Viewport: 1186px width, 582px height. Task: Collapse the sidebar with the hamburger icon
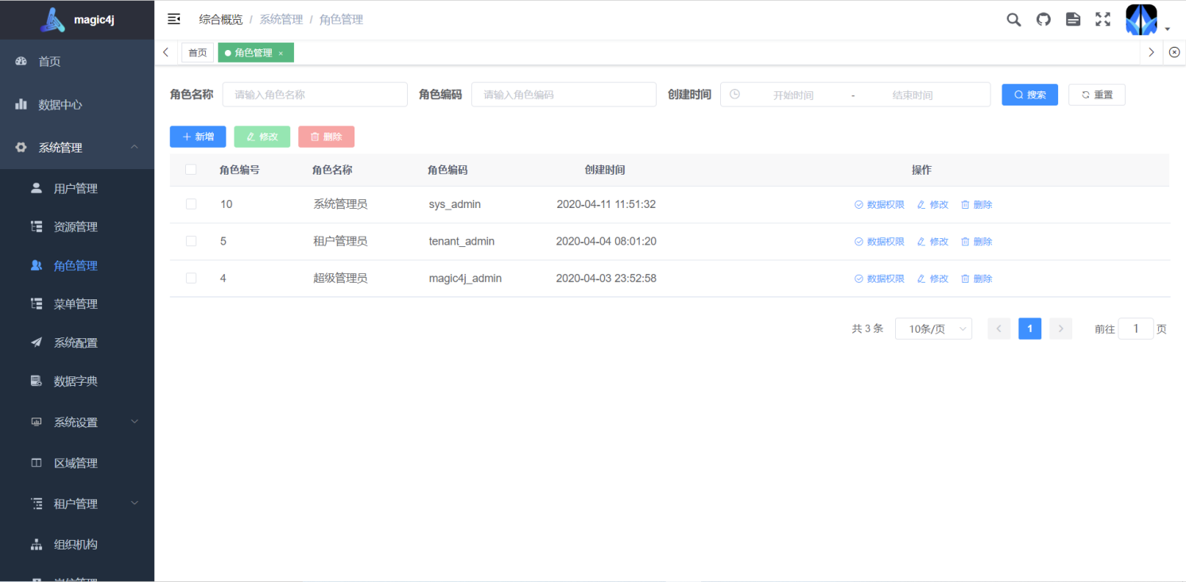(x=173, y=19)
